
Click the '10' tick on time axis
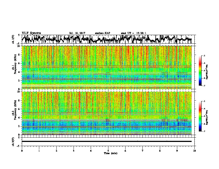pos(194,151)
